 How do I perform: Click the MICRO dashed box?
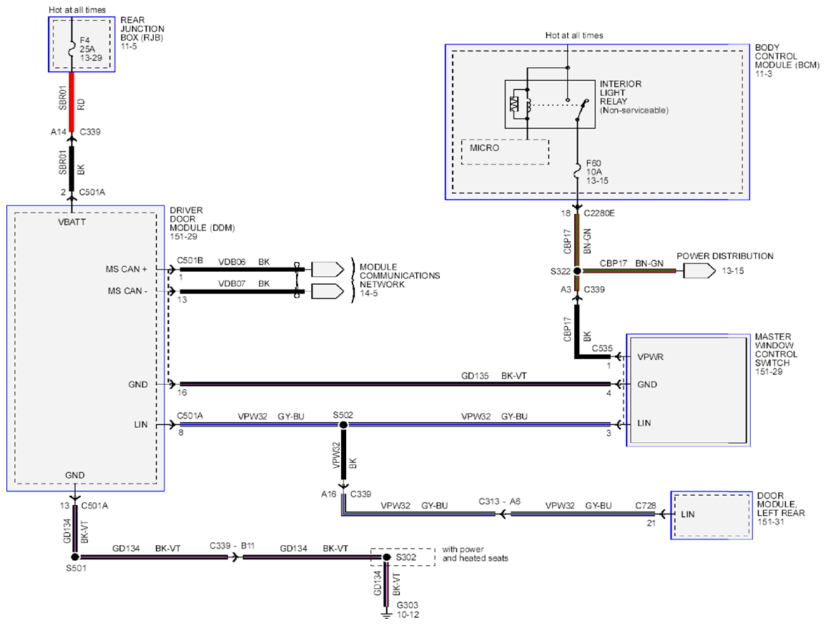coord(505,152)
